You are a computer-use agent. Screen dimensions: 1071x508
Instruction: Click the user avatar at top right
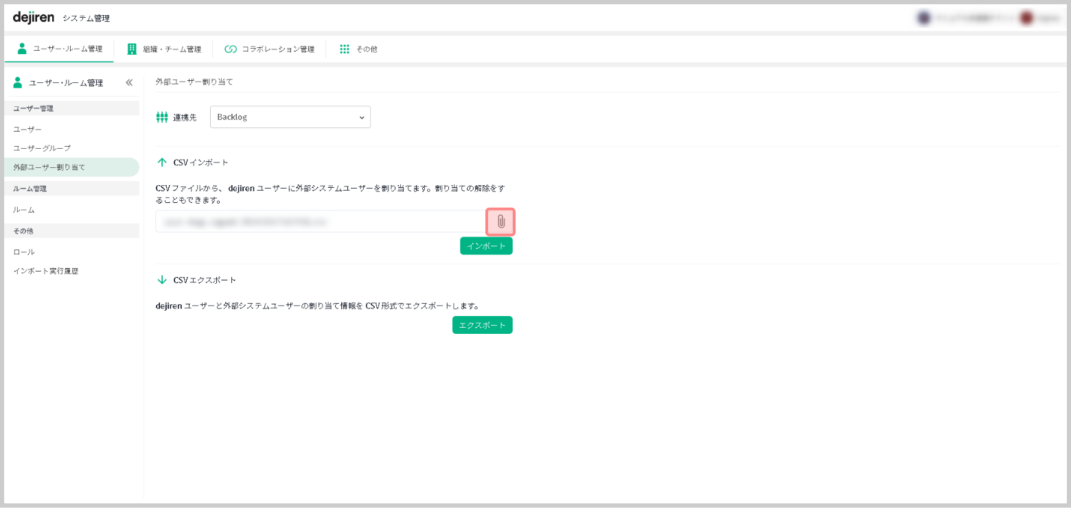click(1026, 18)
